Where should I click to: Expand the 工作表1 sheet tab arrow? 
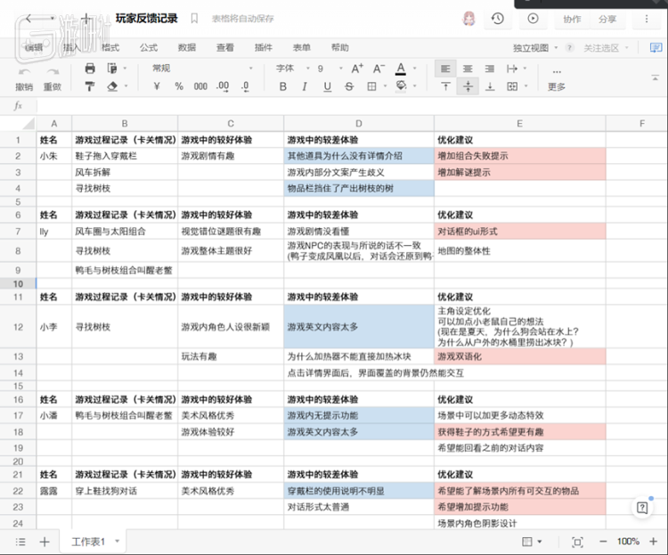point(118,542)
